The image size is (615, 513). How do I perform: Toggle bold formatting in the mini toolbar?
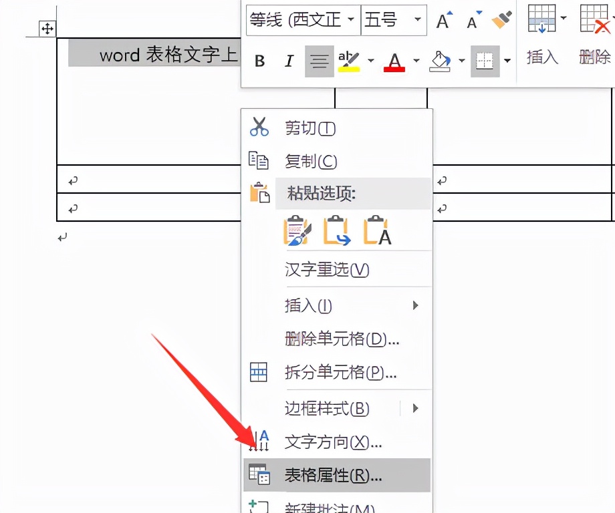(259, 61)
